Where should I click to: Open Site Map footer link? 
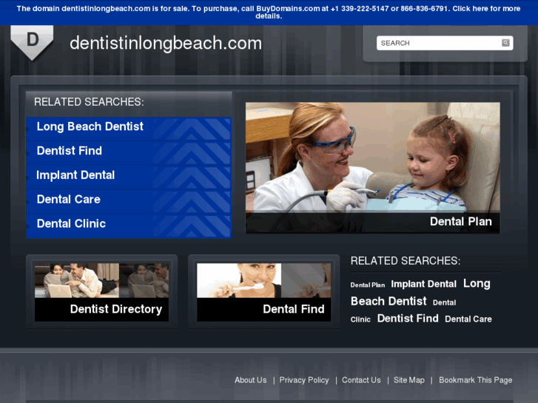[409, 380]
